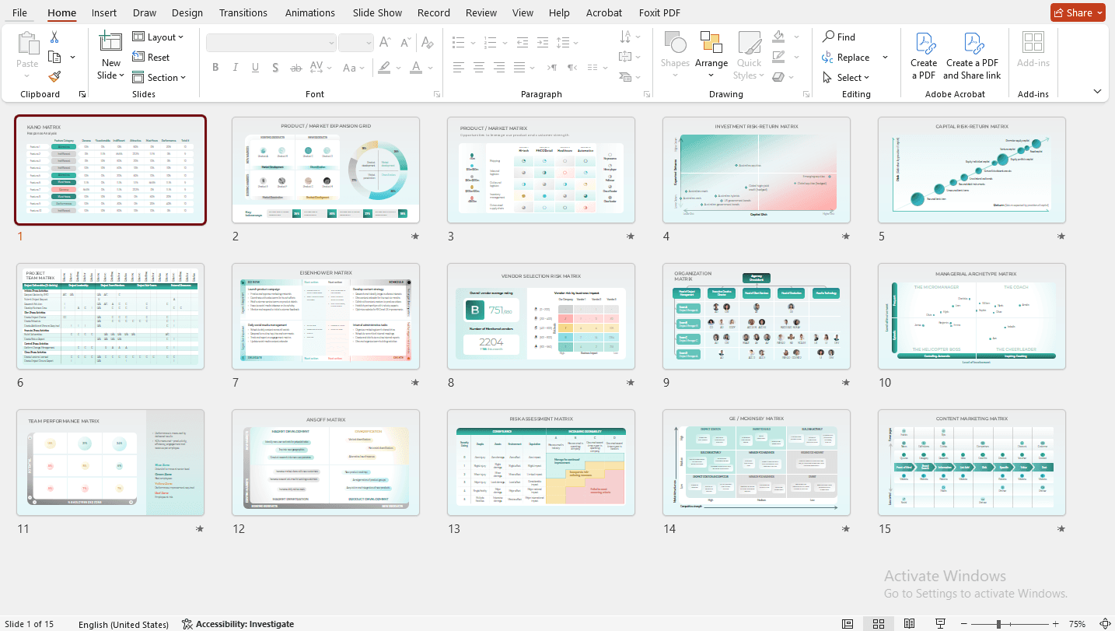Open the Layout dropdown
This screenshot has width=1115, height=631.
click(158, 37)
